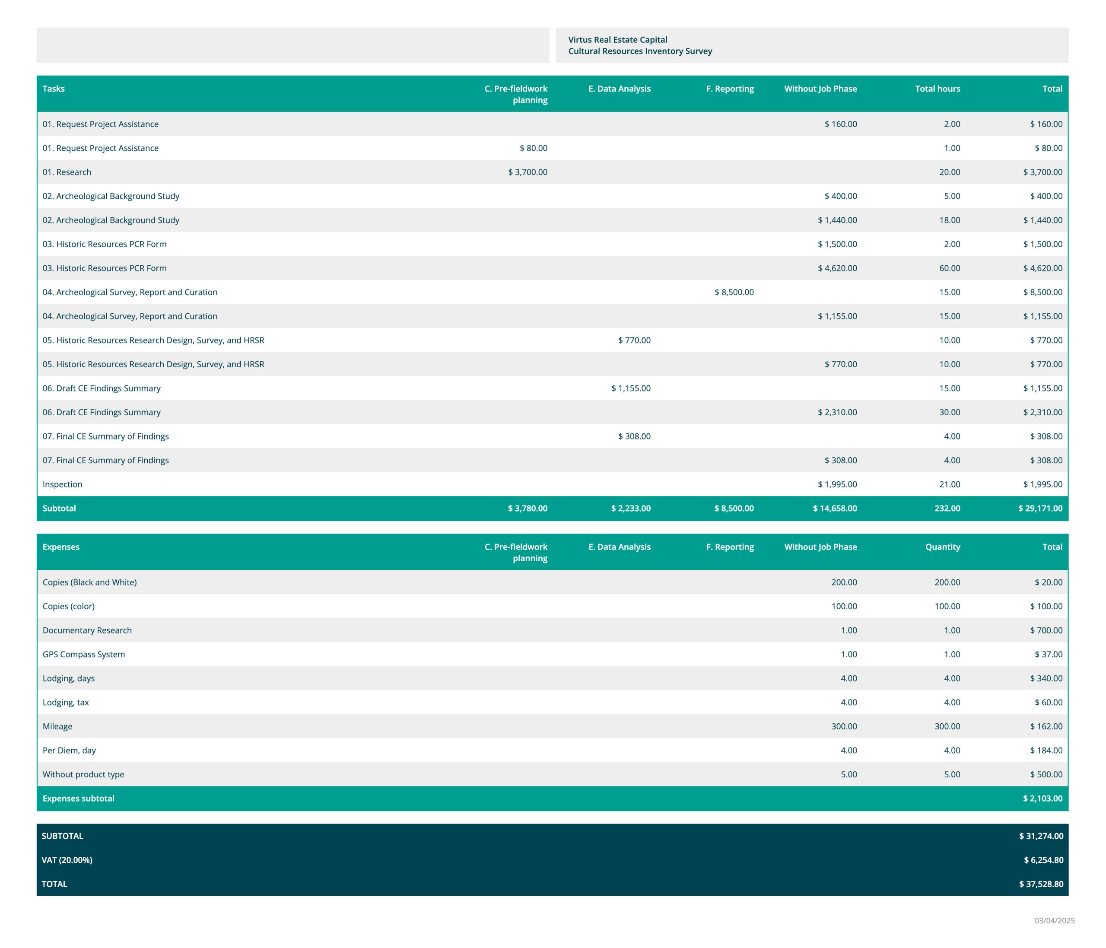Screen dimensions: 1106x948
Task: Click the VAT (20.00%) label
Action: 67,859
